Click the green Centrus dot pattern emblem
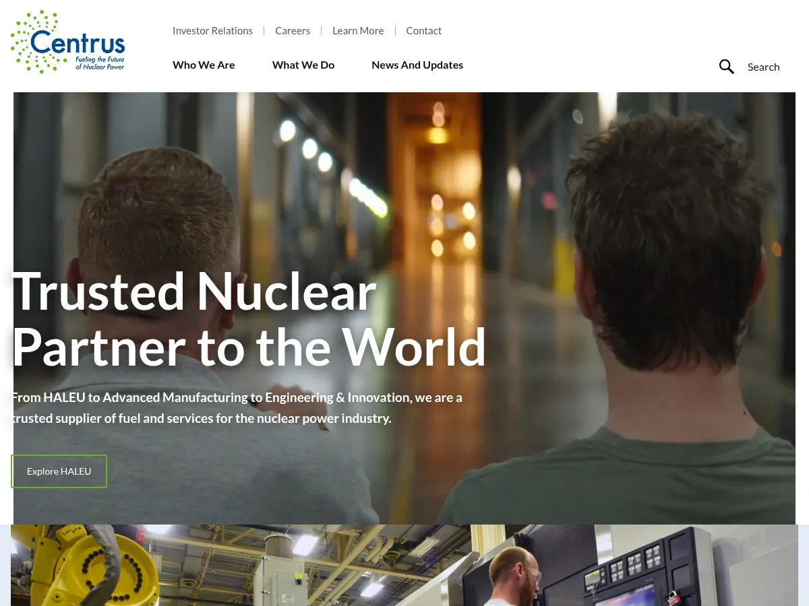This screenshot has width=809, height=606. [x=28, y=40]
